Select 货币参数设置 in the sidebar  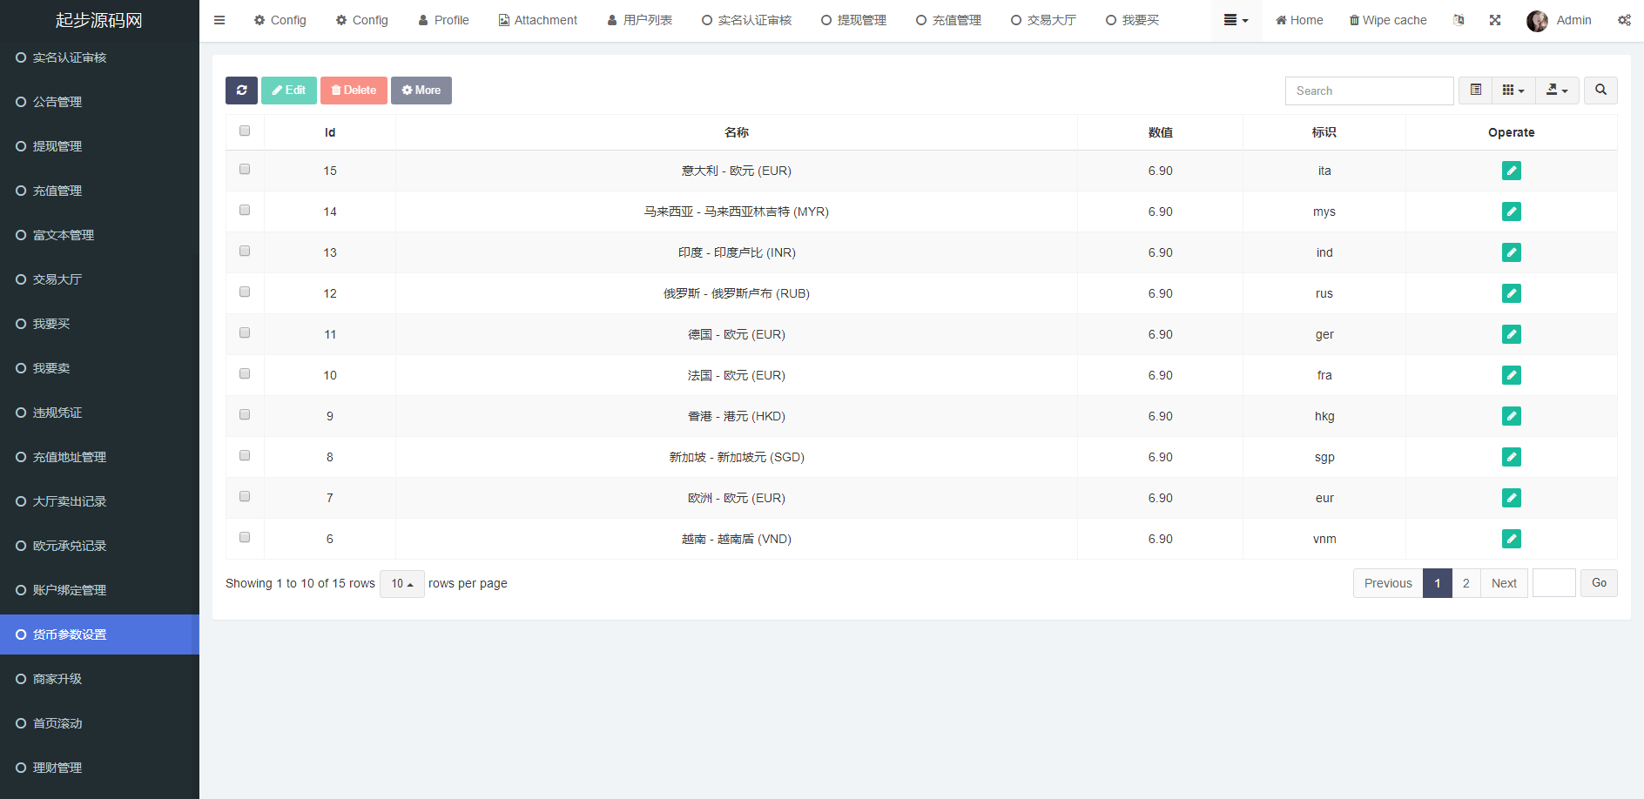pos(99,634)
